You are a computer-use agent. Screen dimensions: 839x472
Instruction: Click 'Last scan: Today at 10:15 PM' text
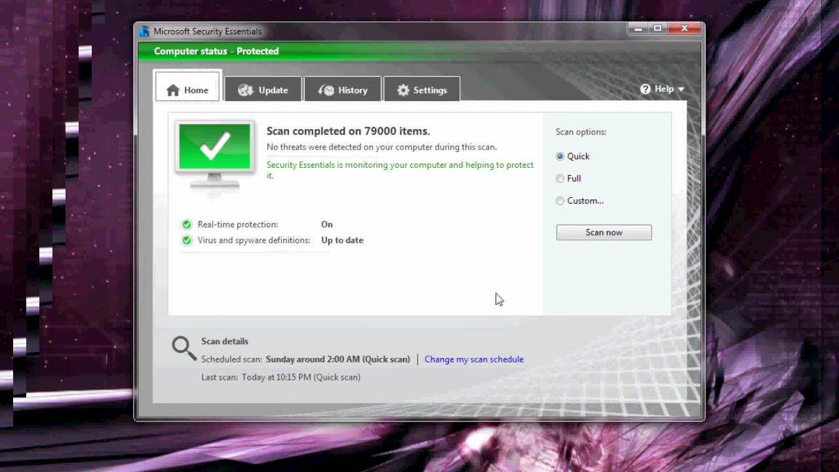click(x=281, y=378)
